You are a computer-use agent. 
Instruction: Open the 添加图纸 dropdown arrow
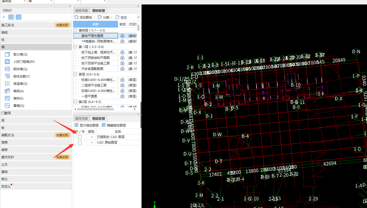point(95,18)
